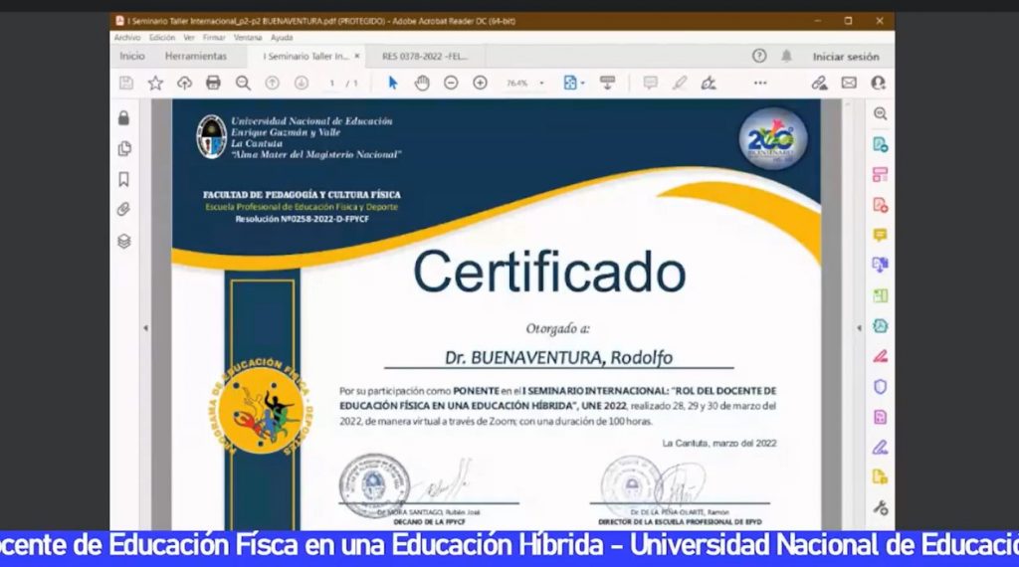This screenshot has width=1019, height=567.
Task: Click the share with others person icon
Action: click(x=878, y=84)
